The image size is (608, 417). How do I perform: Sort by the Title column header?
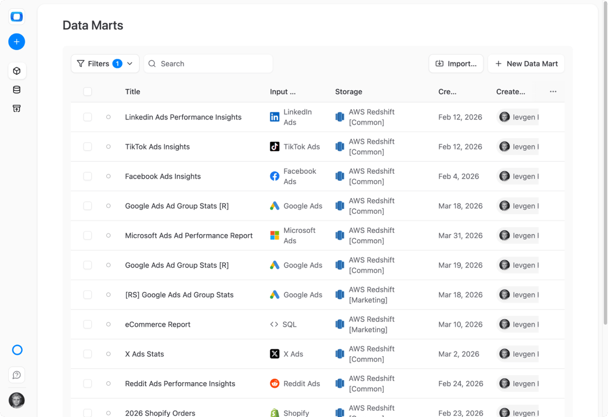click(132, 92)
